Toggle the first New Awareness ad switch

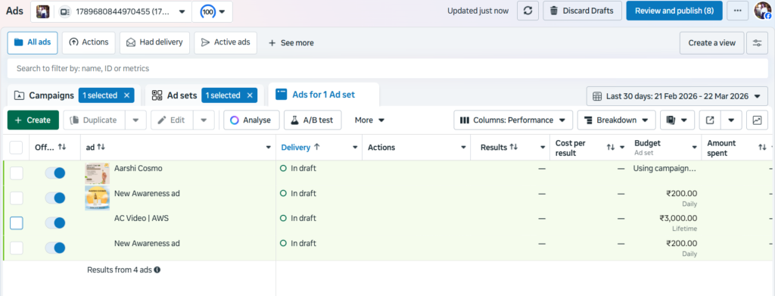(54, 198)
